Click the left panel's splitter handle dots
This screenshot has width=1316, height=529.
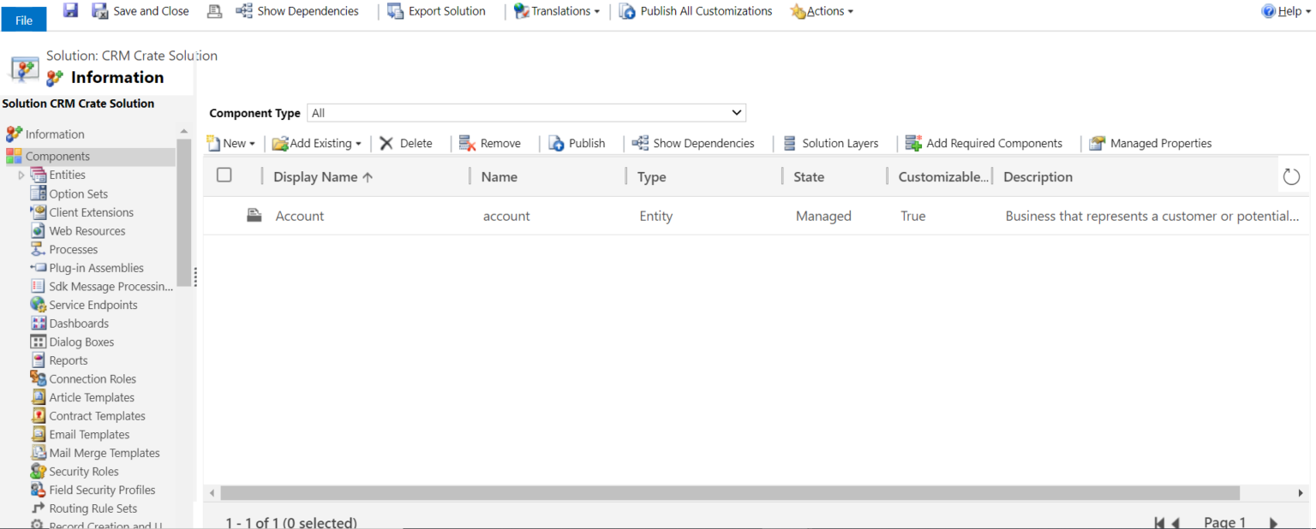tap(195, 276)
